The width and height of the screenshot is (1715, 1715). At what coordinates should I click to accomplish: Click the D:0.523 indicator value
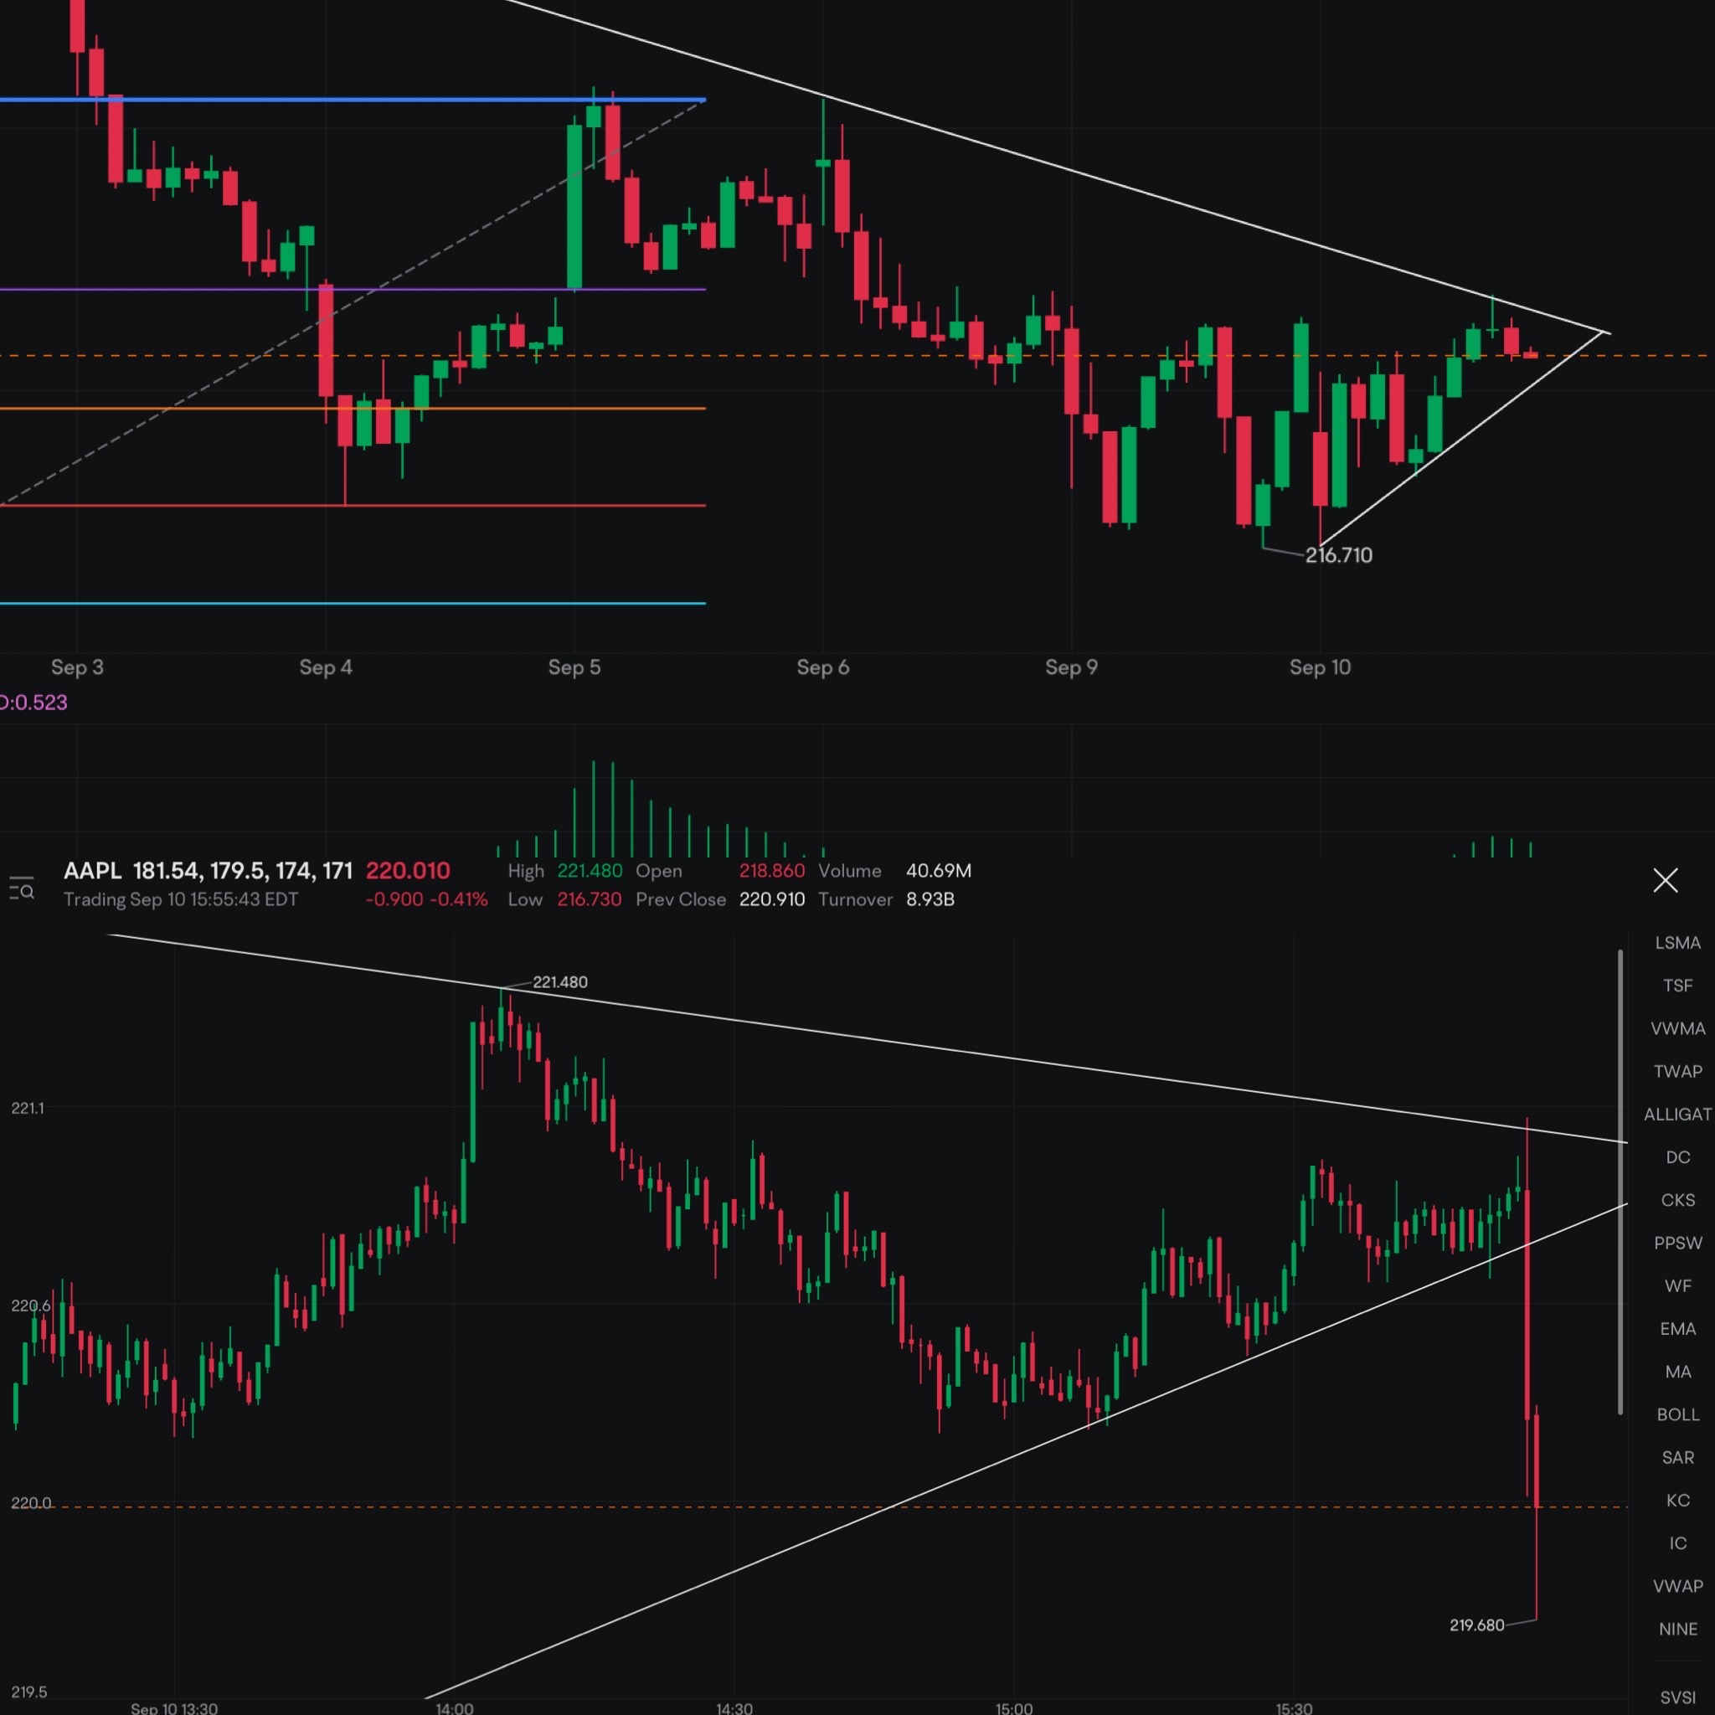pos(33,702)
